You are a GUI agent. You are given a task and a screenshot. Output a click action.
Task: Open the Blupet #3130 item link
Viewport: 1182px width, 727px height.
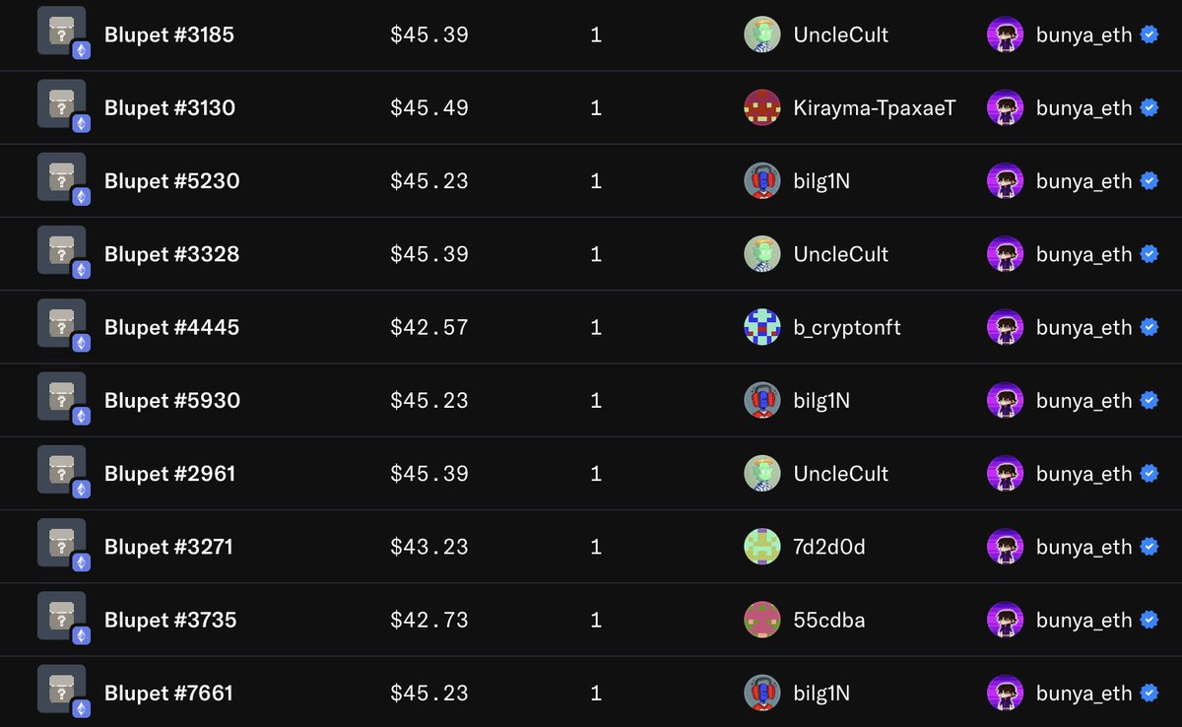169,107
